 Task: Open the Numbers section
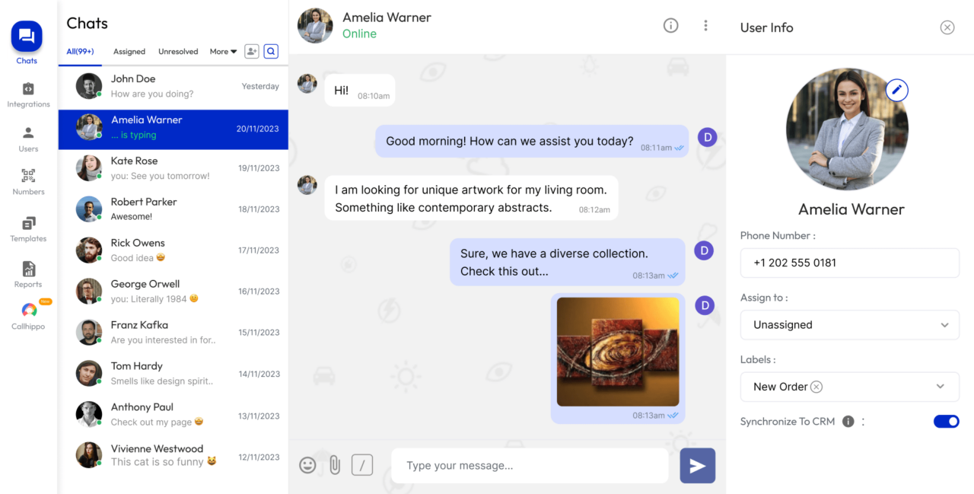[x=28, y=183]
